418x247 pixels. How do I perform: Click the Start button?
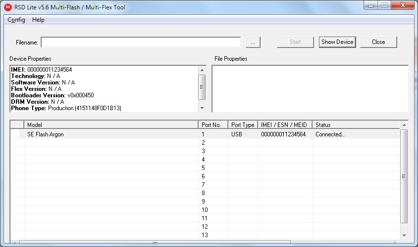295,42
